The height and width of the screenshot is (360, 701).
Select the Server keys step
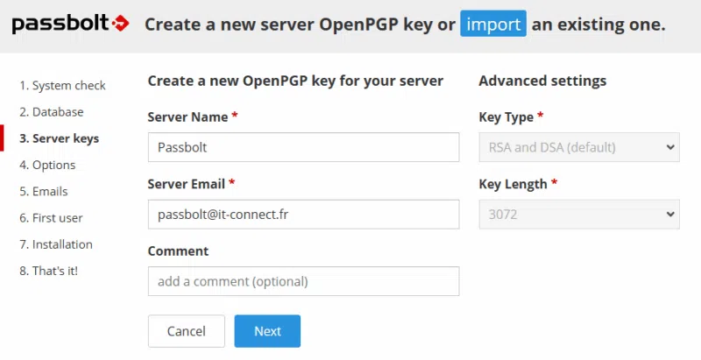pos(59,138)
